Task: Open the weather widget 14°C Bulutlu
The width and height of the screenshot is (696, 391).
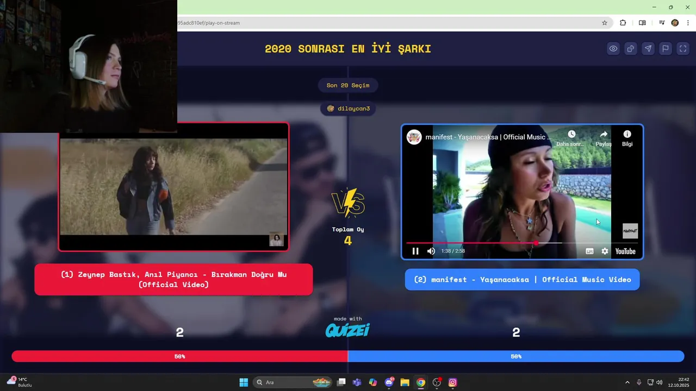Action: pyautogui.click(x=20, y=382)
